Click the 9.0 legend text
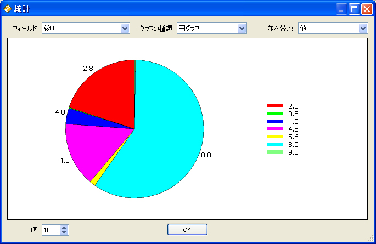This screenshot has width=376, height=244. (293, 152)
